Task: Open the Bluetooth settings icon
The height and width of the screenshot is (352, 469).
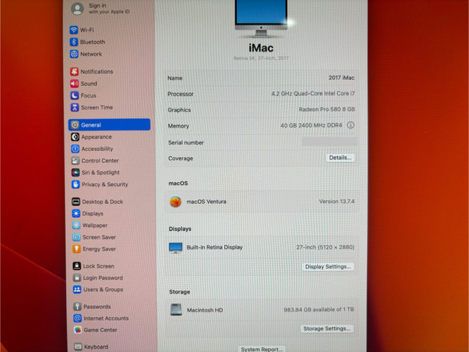Action: pyautogui.click(x=74, y=42)
